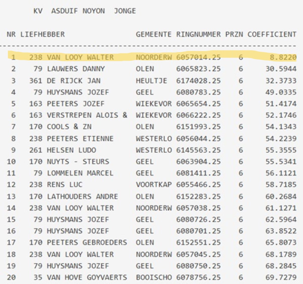Viewport: 303px width, 284px height.
Task: Click VAN HOVE GOYVAERTS in row 20
Action: [87, 277]
